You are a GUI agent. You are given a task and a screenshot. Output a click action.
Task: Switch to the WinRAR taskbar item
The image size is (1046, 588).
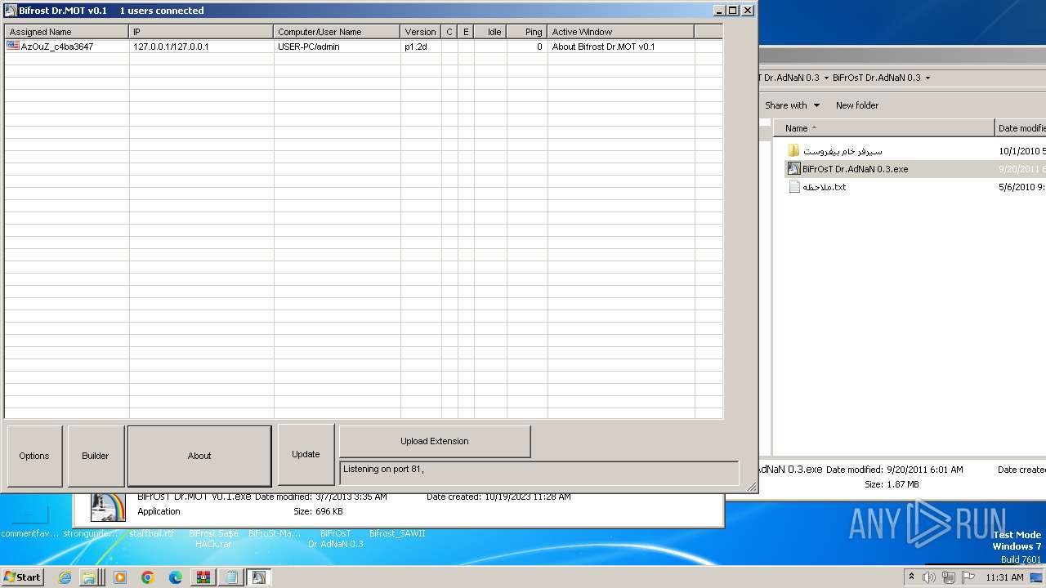[203, 577]
